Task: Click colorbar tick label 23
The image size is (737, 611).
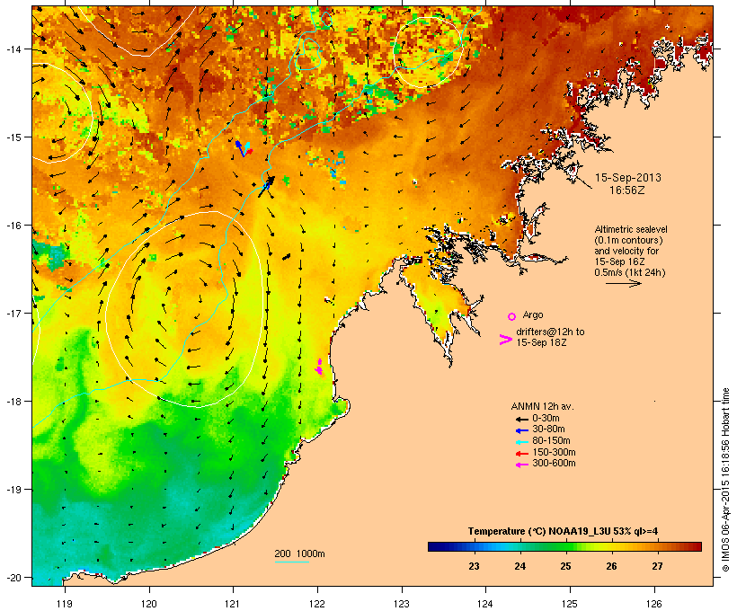Action: click(x=474, y=566)
